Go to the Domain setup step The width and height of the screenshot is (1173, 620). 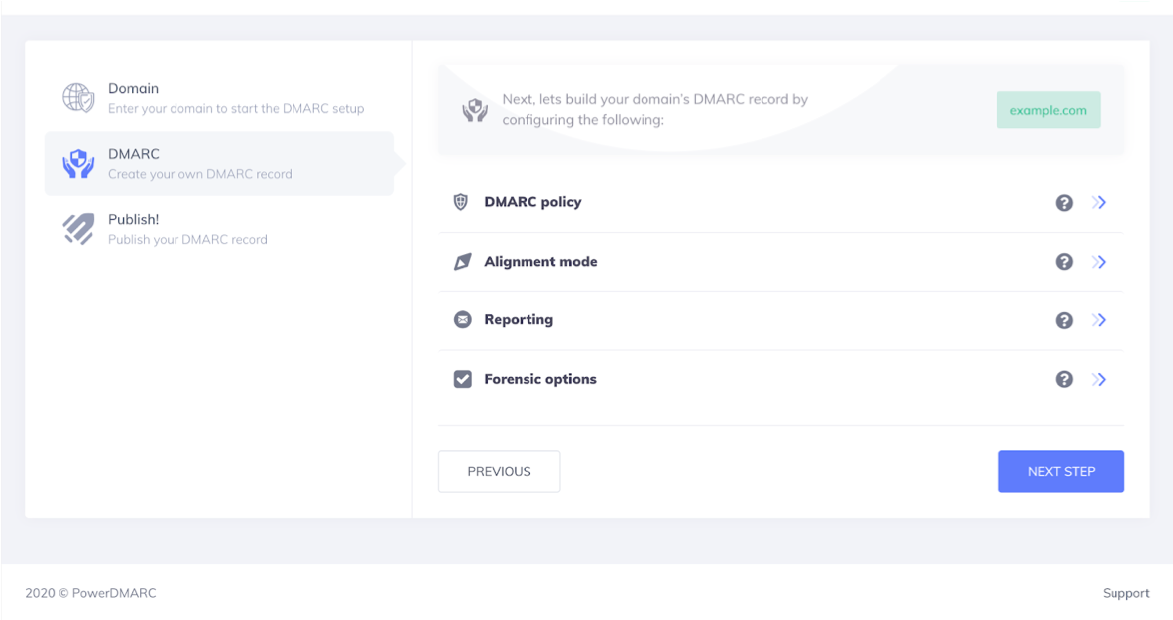click(218, 98)
